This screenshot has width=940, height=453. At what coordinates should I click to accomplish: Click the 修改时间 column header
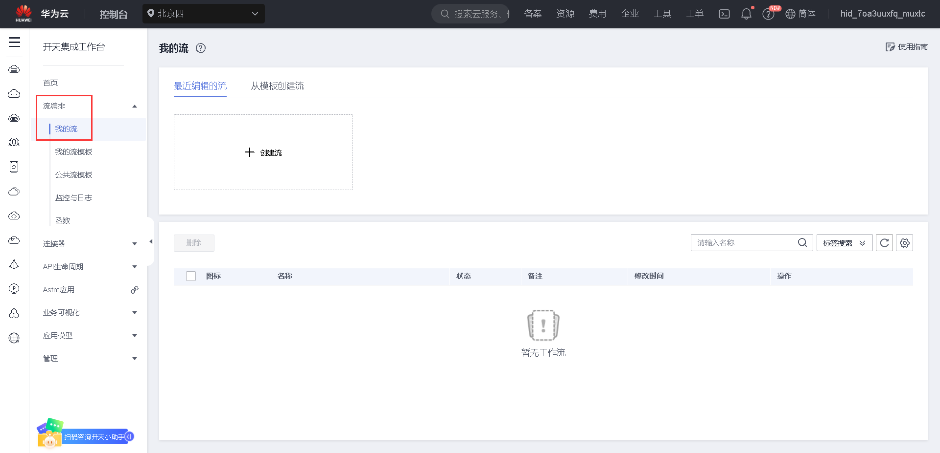click(x=649, y=276)
